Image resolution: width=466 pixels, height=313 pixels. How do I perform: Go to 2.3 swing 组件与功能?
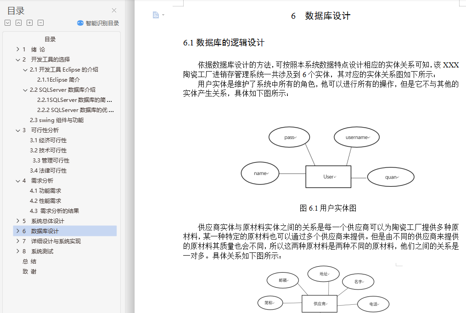click(x=57, y=120)
